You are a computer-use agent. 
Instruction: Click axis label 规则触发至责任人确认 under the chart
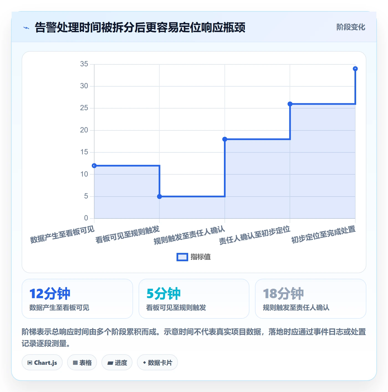click(189, 235)
